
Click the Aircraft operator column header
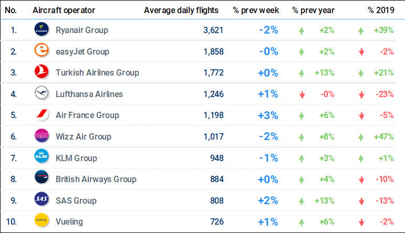coord(64,10)
